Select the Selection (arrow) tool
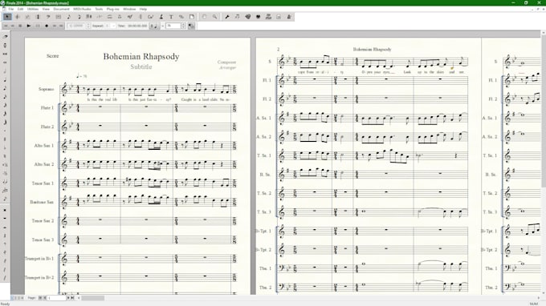546x306 pixels. (7, 17)
